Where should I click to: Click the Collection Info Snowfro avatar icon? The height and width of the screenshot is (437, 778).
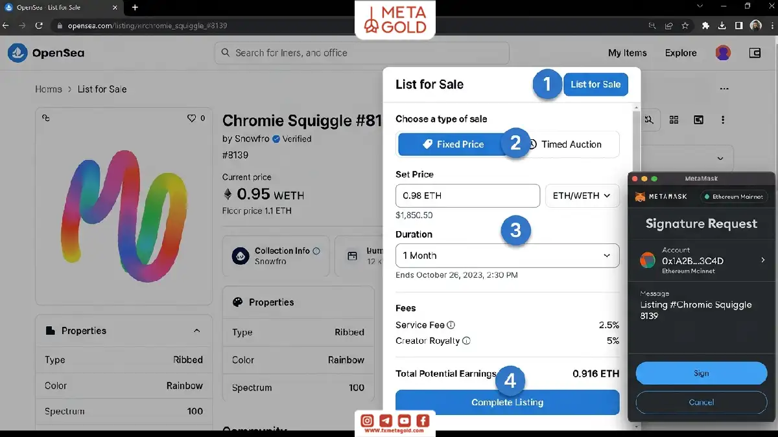241,256
